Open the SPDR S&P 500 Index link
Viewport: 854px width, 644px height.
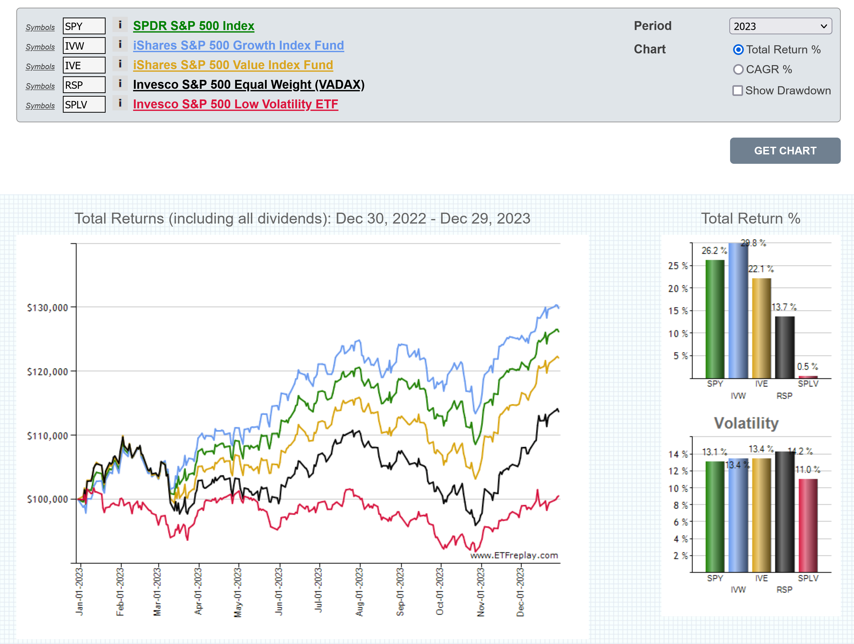(x=193, y=26)
